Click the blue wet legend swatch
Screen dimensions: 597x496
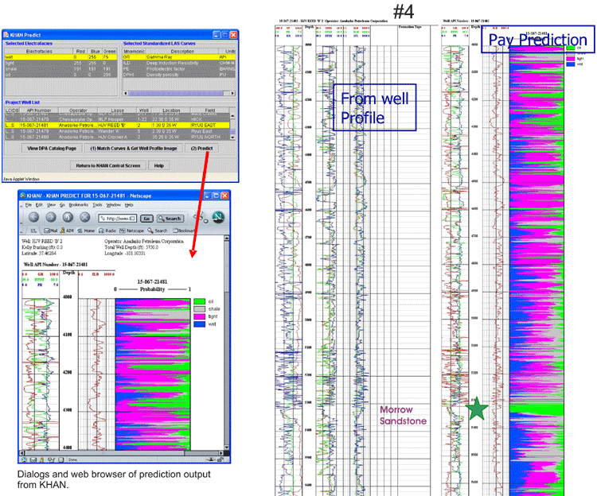[200, 324]
